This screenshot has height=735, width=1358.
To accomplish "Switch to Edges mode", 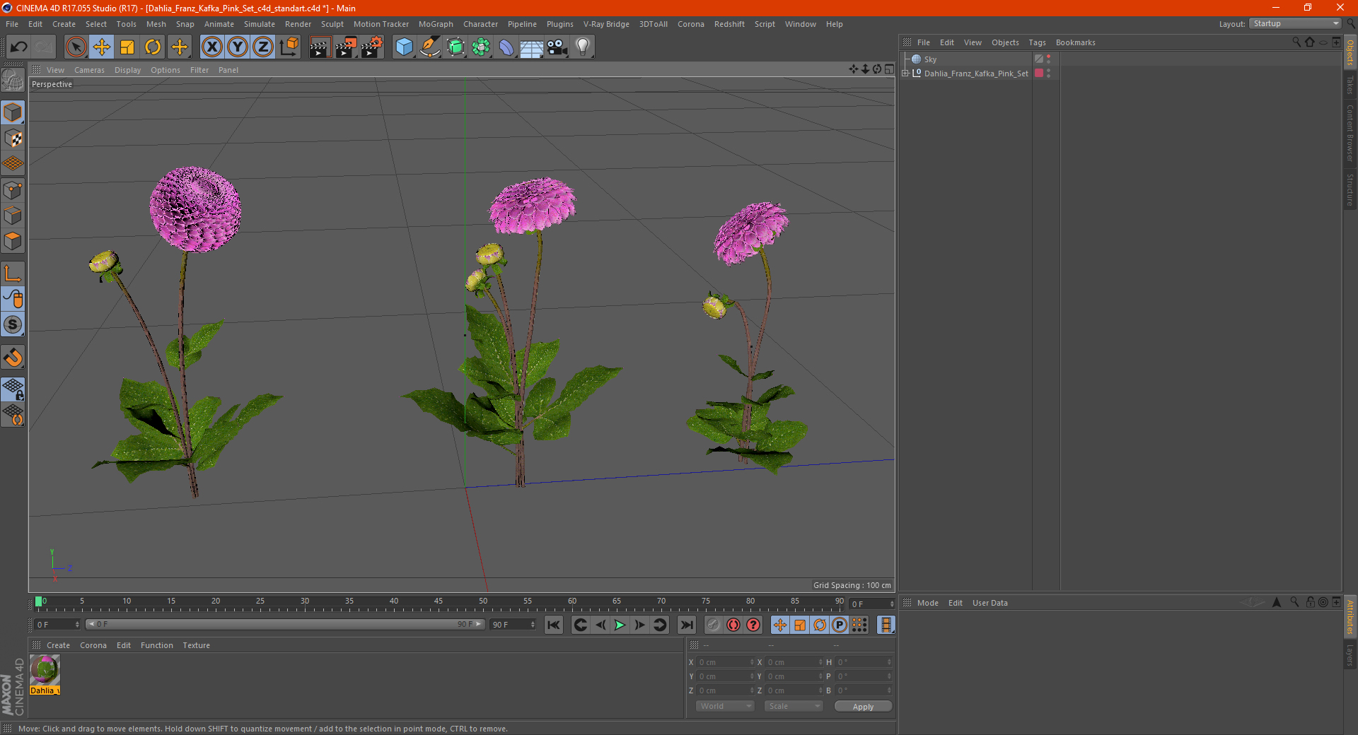I will pos(13,215).
